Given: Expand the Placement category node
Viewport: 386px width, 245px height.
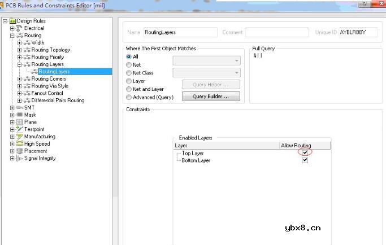Looking at the screenshot, I should pos(12,151).
